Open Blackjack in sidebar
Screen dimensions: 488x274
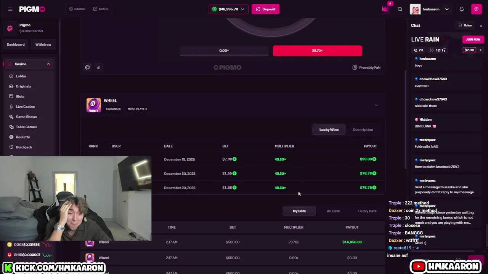pos(24,147)
